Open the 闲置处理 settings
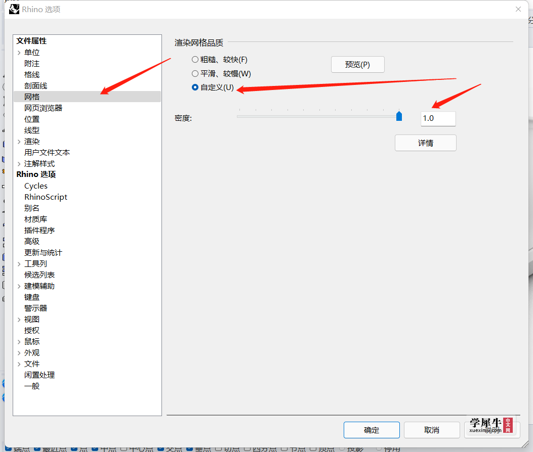Image resolution: width=533 pixels, height=452 pixels. 39,375
